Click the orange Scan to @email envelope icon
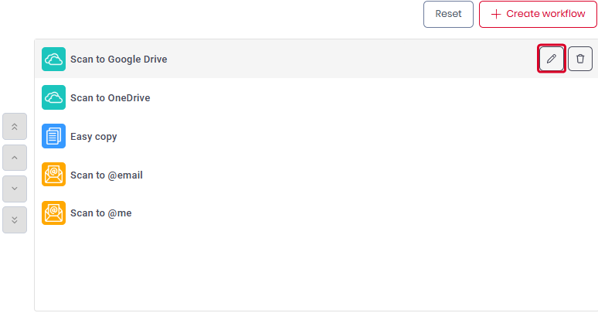598x313 pixels. 53,175
